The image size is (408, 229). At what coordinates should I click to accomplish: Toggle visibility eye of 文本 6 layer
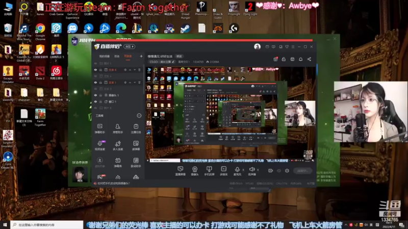click(95, 70)
